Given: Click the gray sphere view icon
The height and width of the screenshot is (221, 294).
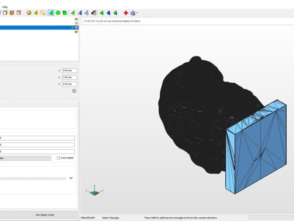Looking at the screenshot, I should tap(29, 13).
